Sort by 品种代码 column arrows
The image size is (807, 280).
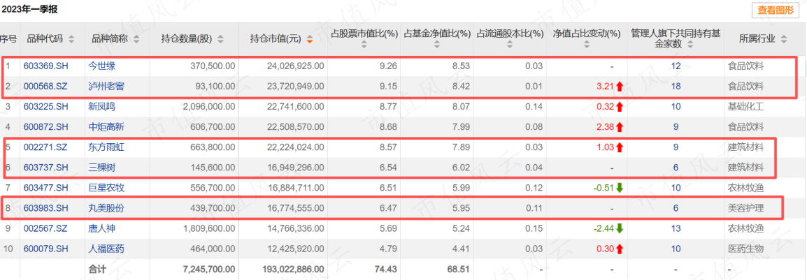point(71,39)
